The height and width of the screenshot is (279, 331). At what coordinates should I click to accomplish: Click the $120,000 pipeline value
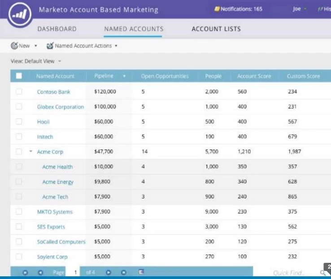point(105,91)
